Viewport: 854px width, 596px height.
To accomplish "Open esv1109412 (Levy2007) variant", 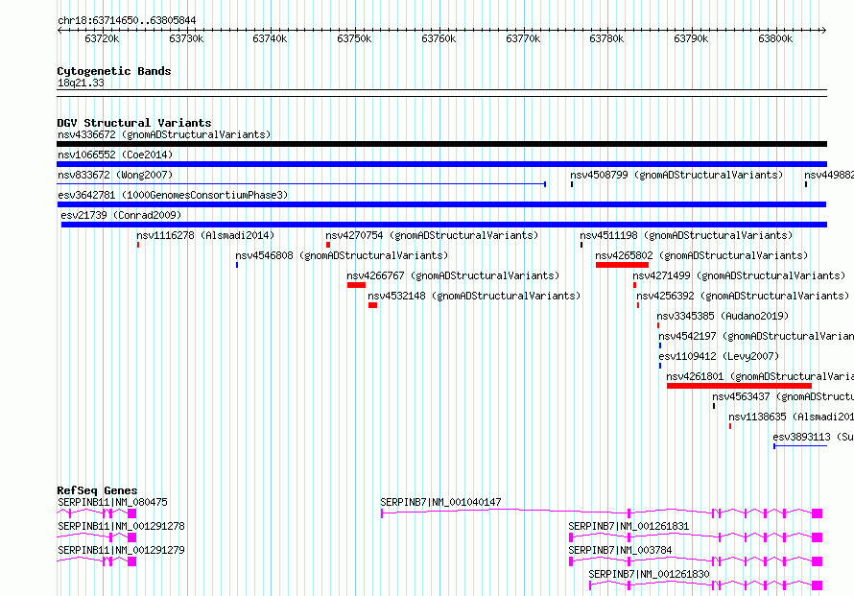I will coord(719,356).
